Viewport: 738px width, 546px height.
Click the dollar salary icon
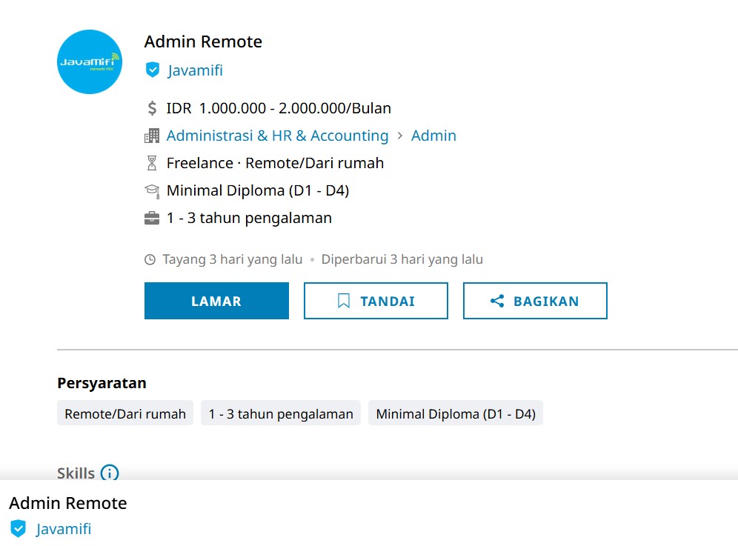pos(152,108)
